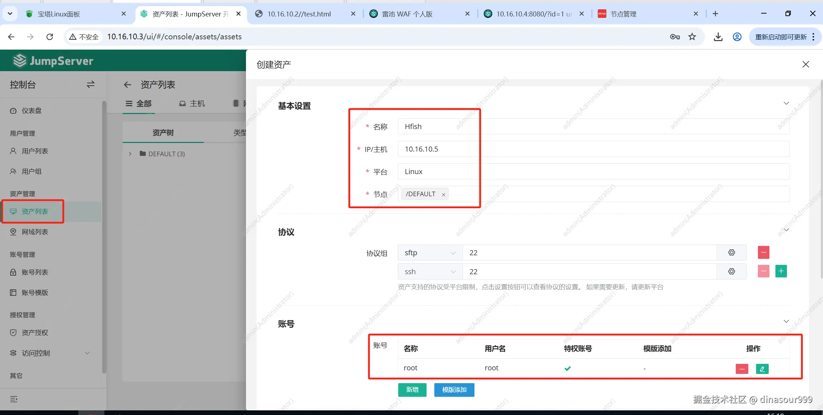Collapse the 账号 section chevron
This screenshot has width=823, height=415.
point(786,321)
